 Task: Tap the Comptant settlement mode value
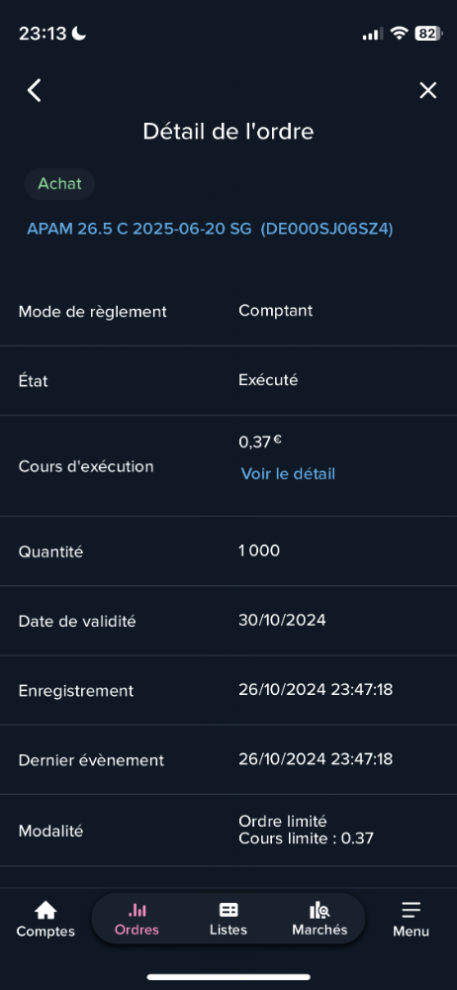point(276,311)
